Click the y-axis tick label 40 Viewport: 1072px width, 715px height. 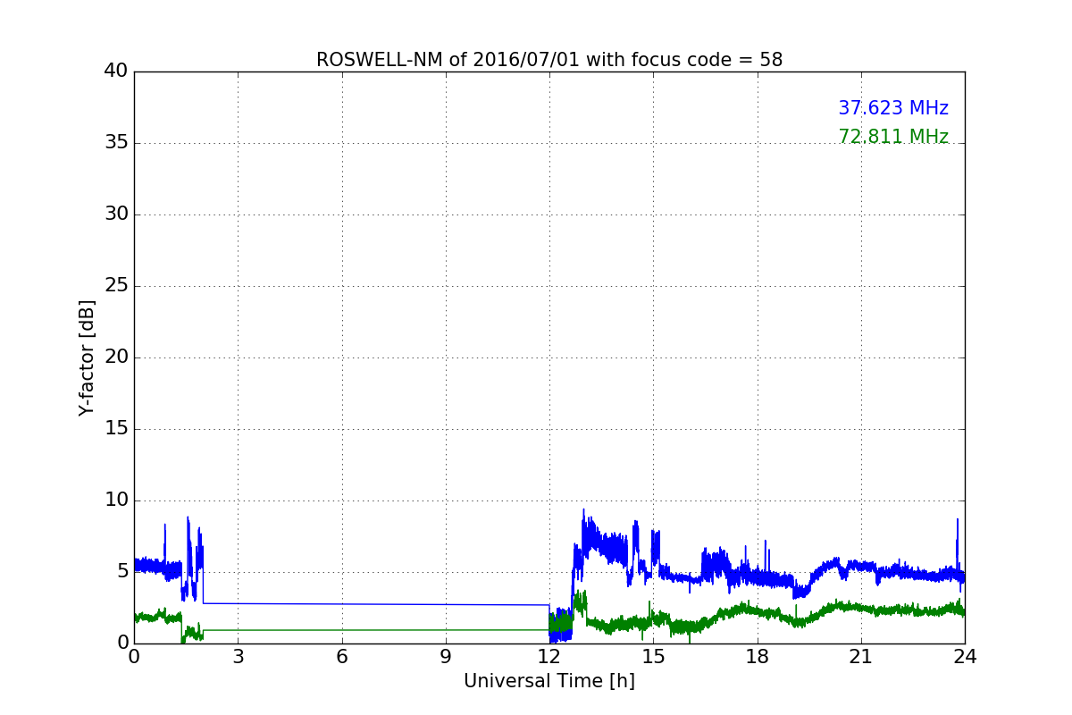click(x=116, y=71)
